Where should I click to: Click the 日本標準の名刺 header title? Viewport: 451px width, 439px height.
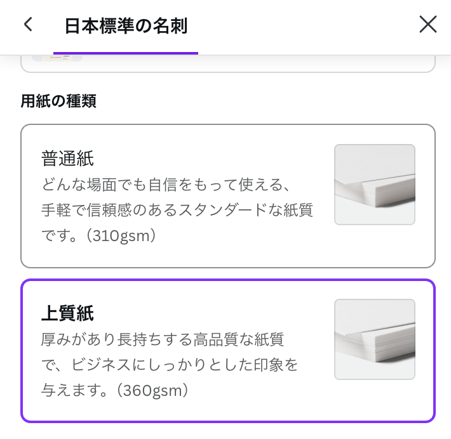(x=126, y=26)
